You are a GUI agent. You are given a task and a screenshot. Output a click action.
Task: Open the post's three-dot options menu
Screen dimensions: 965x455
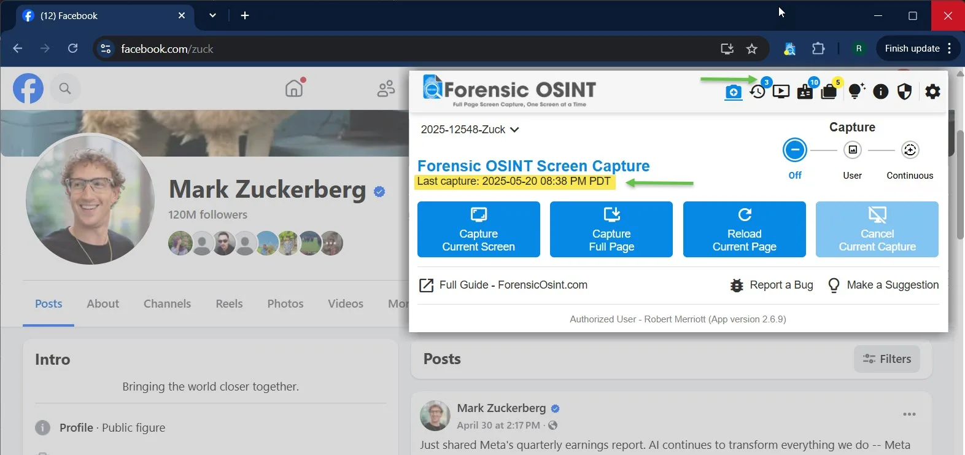point(909,414)
